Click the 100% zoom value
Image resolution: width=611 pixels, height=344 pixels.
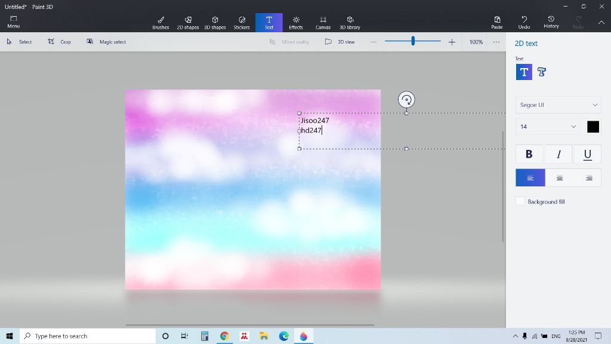coord(476,42)
